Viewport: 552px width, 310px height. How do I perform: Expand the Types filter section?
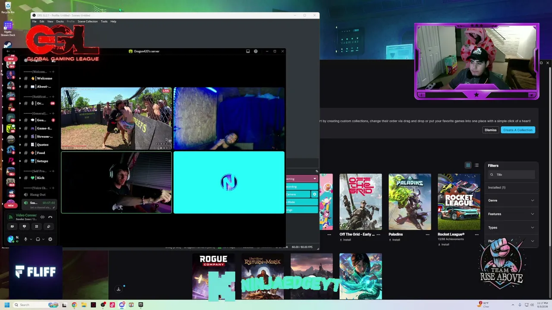coord(511,227)
